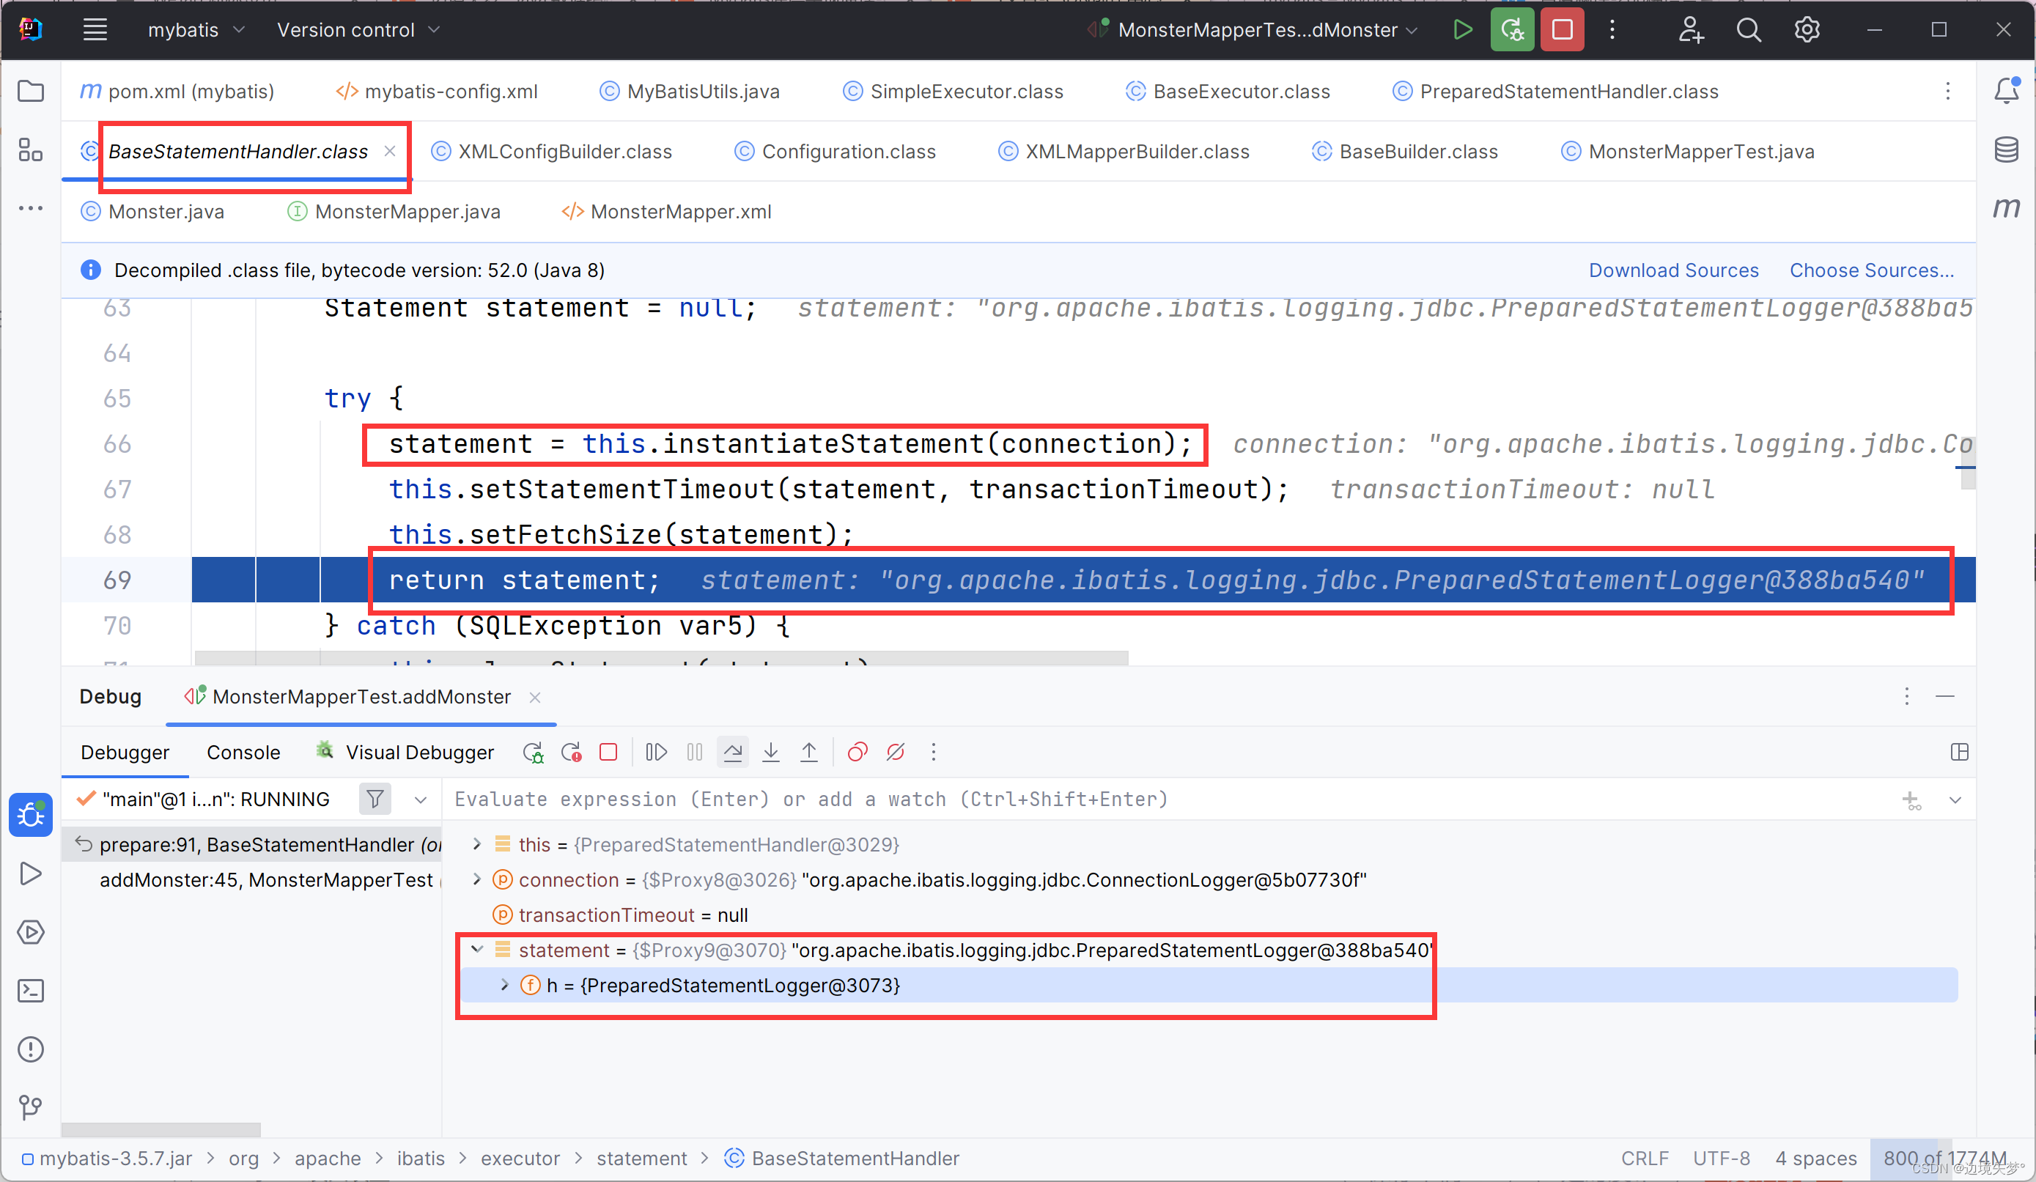
Task: Click the Step Into debugger icon
Action: (x=771, y=752)
